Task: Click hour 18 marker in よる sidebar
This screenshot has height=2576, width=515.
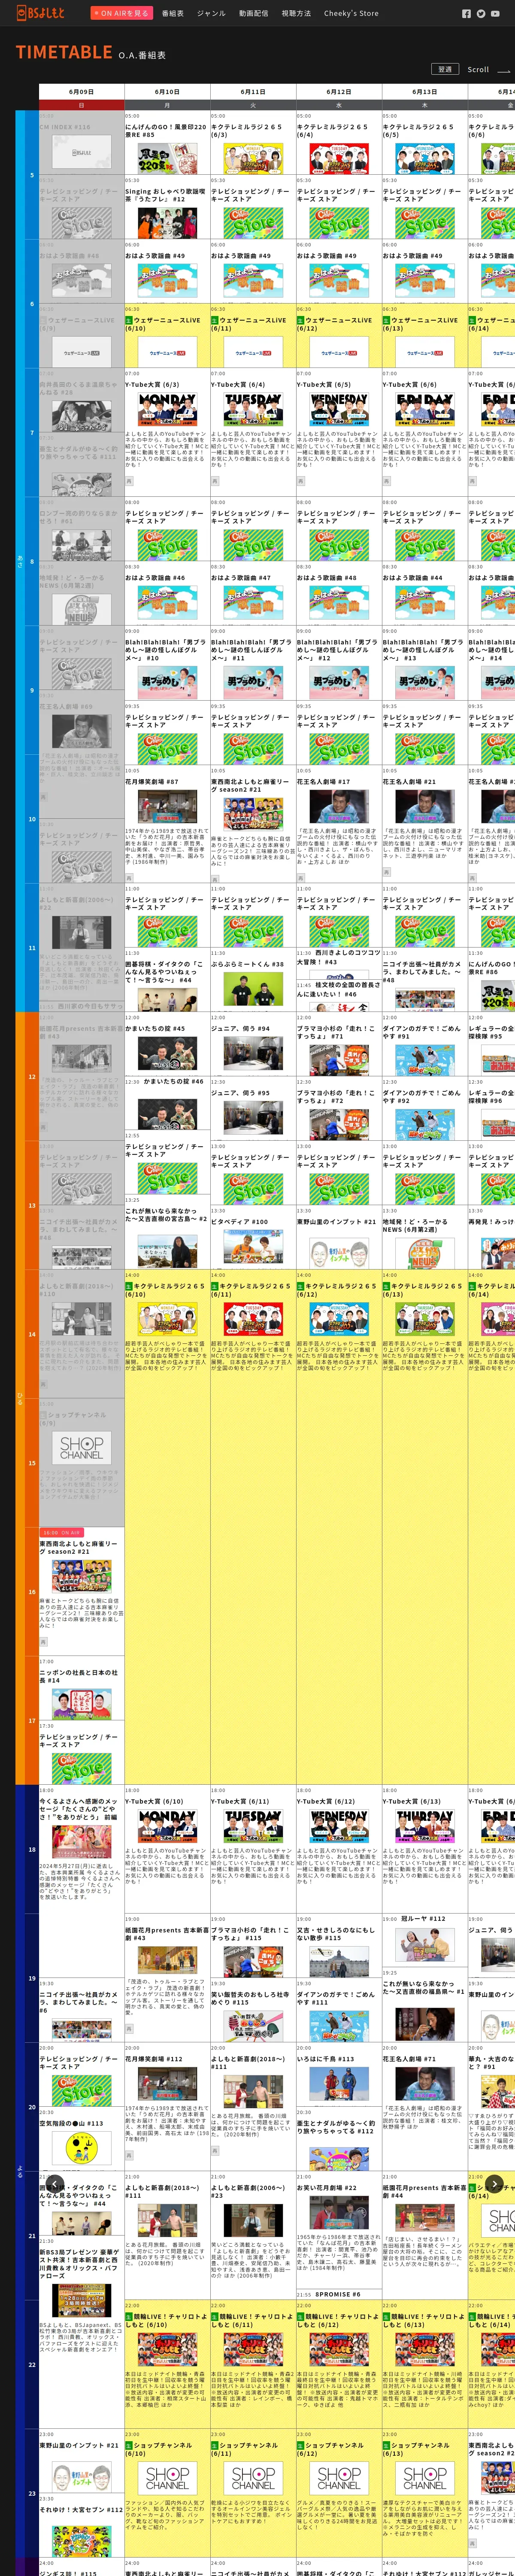Action: tap(32, 1850)
